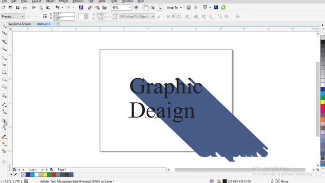Image resolution: width=325 pixels, height=183 pixels.
Task: Select the Color Eyedropper tool
Action: click(4, 137)
